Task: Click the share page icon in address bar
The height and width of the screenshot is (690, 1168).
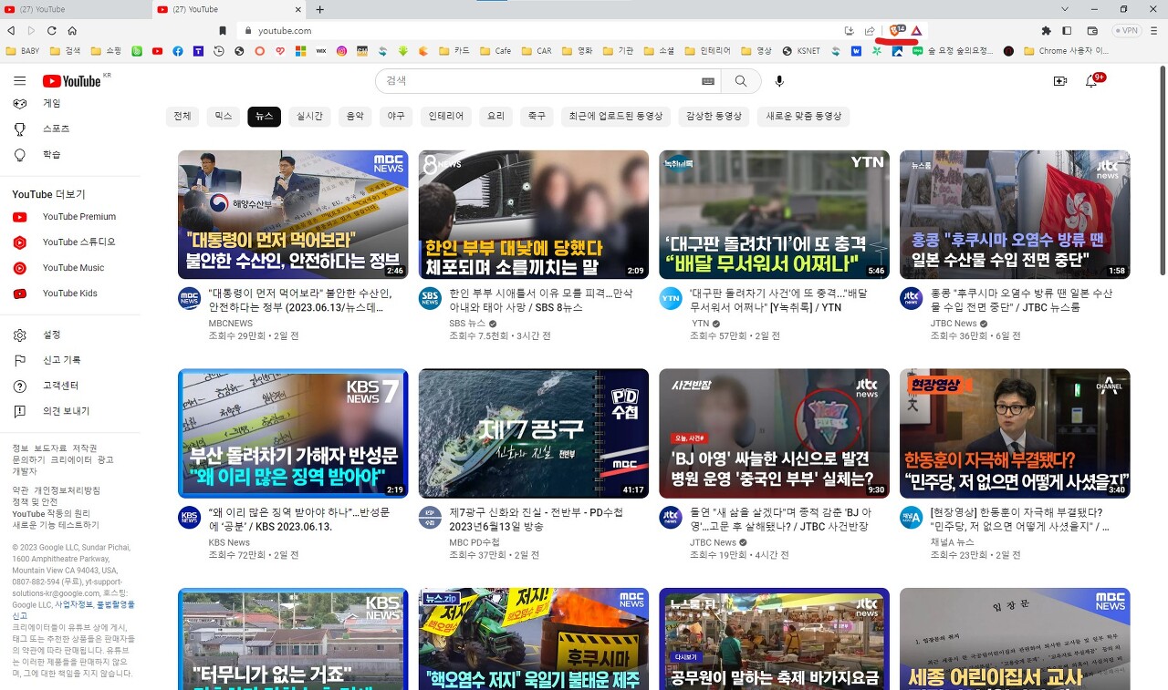Action: coord(870,30)
